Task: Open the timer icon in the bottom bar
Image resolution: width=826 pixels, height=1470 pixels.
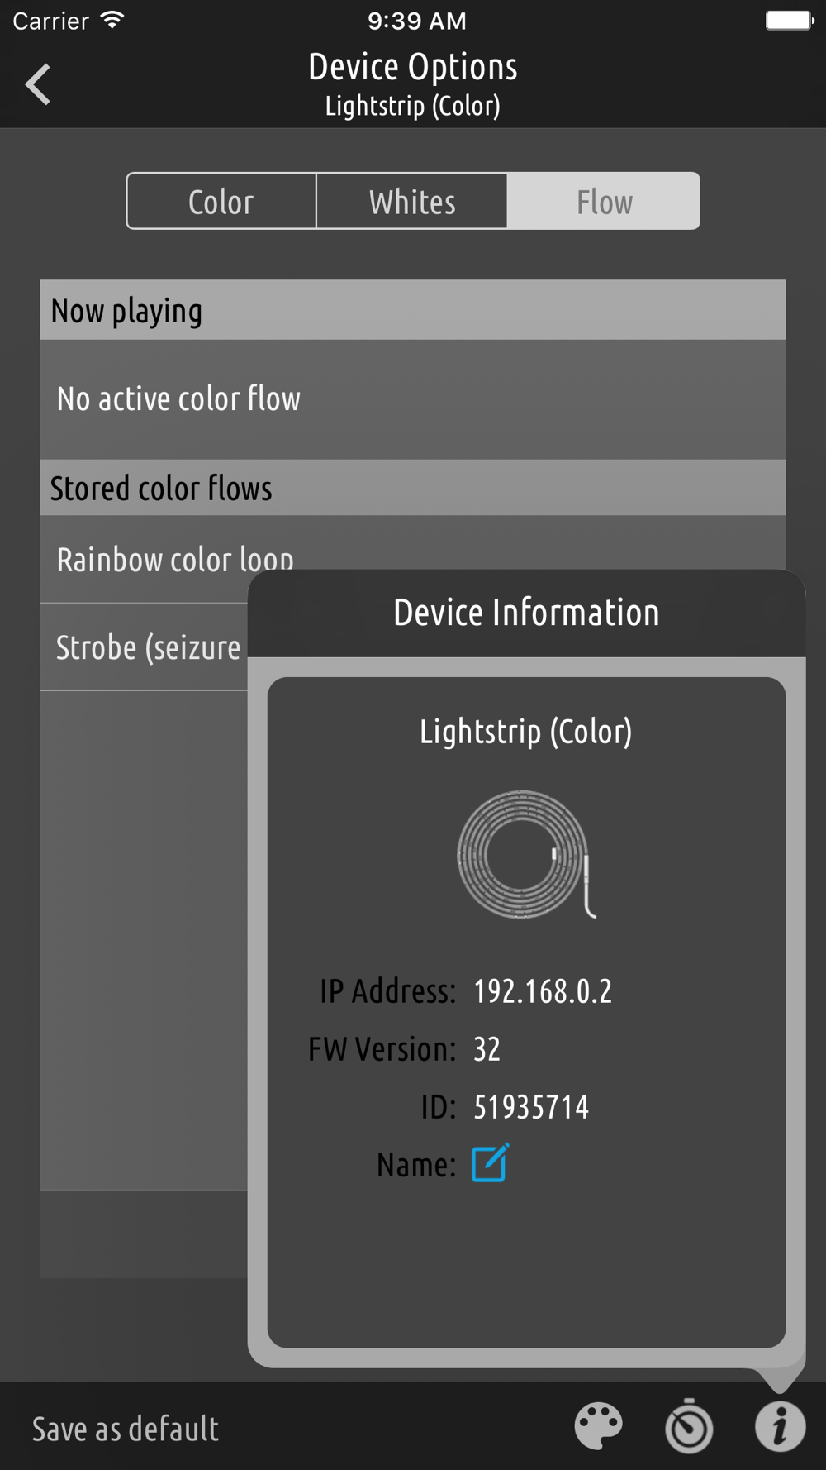Action: pos(690,1425)
